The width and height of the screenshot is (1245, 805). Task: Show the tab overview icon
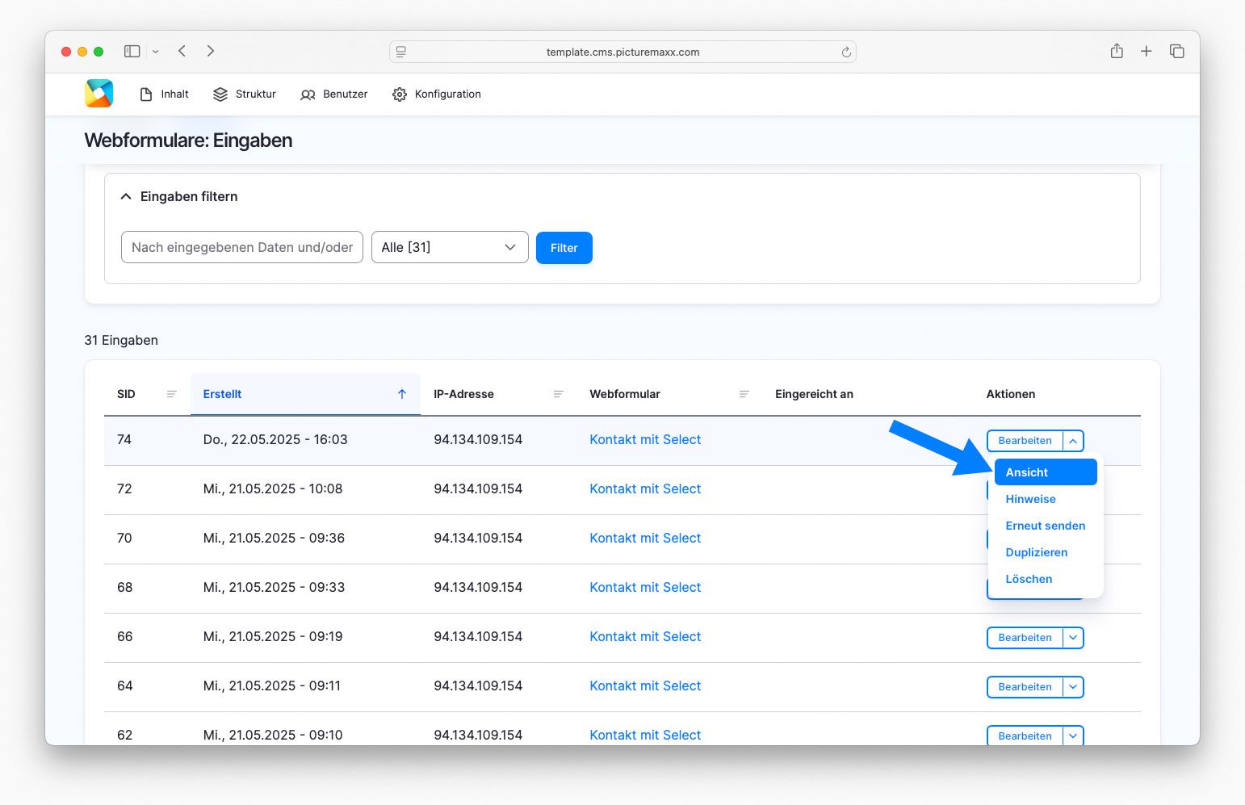click(x=1176, y=51)
